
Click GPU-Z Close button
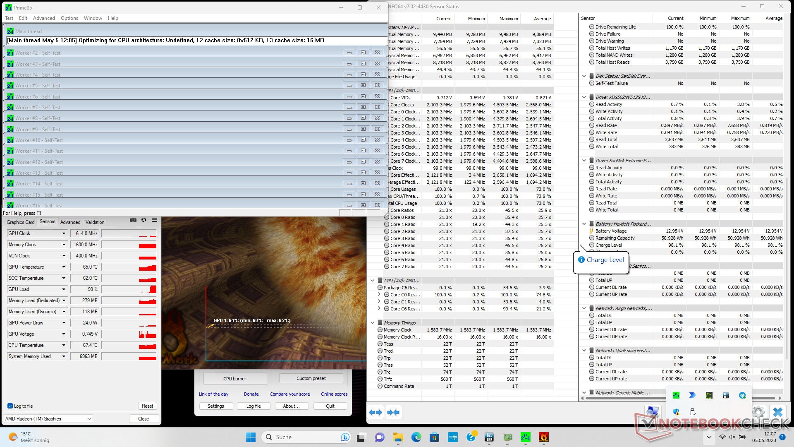[x=143, y=419]
